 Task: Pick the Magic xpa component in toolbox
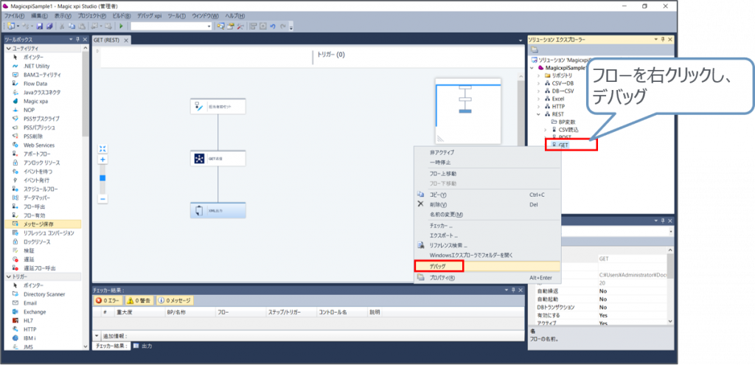click(36, 101)
